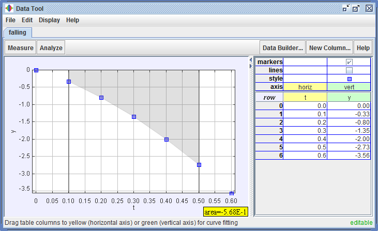Select the t cell with value 0.6
The image size is (378, 231).
pos(305,156)
